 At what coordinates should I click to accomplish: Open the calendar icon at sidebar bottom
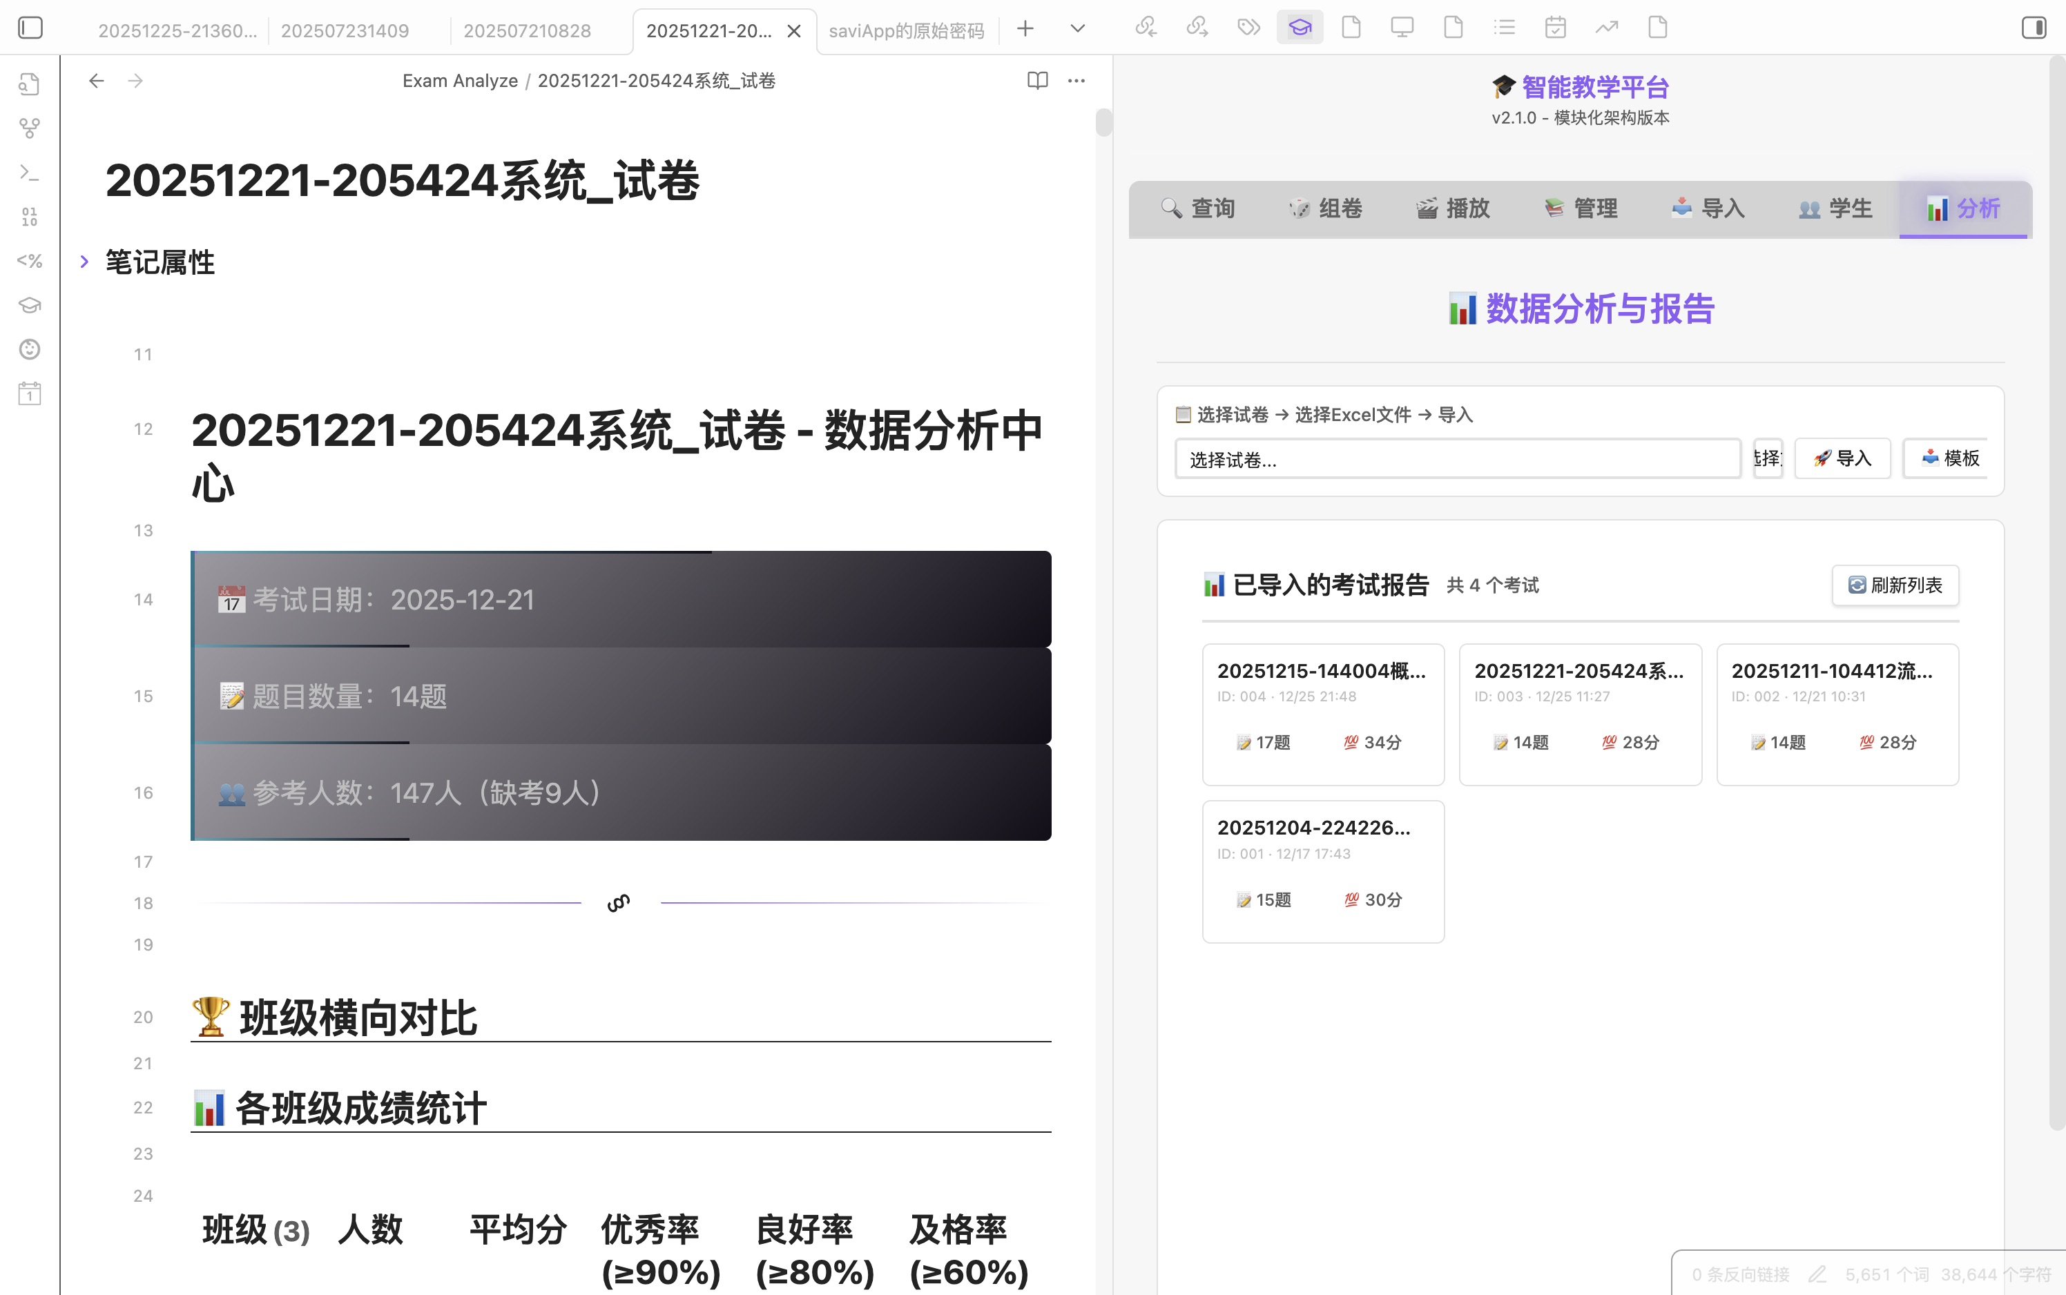point(29,393)
